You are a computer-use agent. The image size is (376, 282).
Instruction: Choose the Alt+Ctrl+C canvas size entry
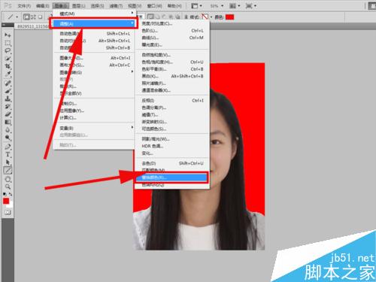click(x=94, y=65)
